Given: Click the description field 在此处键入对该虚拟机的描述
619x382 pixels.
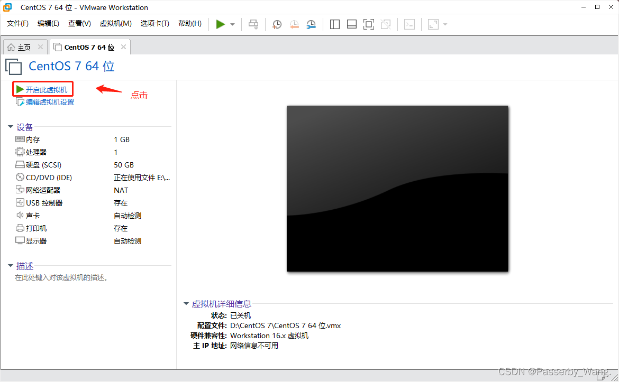Looking at the screenshot, I should [61, 278].
